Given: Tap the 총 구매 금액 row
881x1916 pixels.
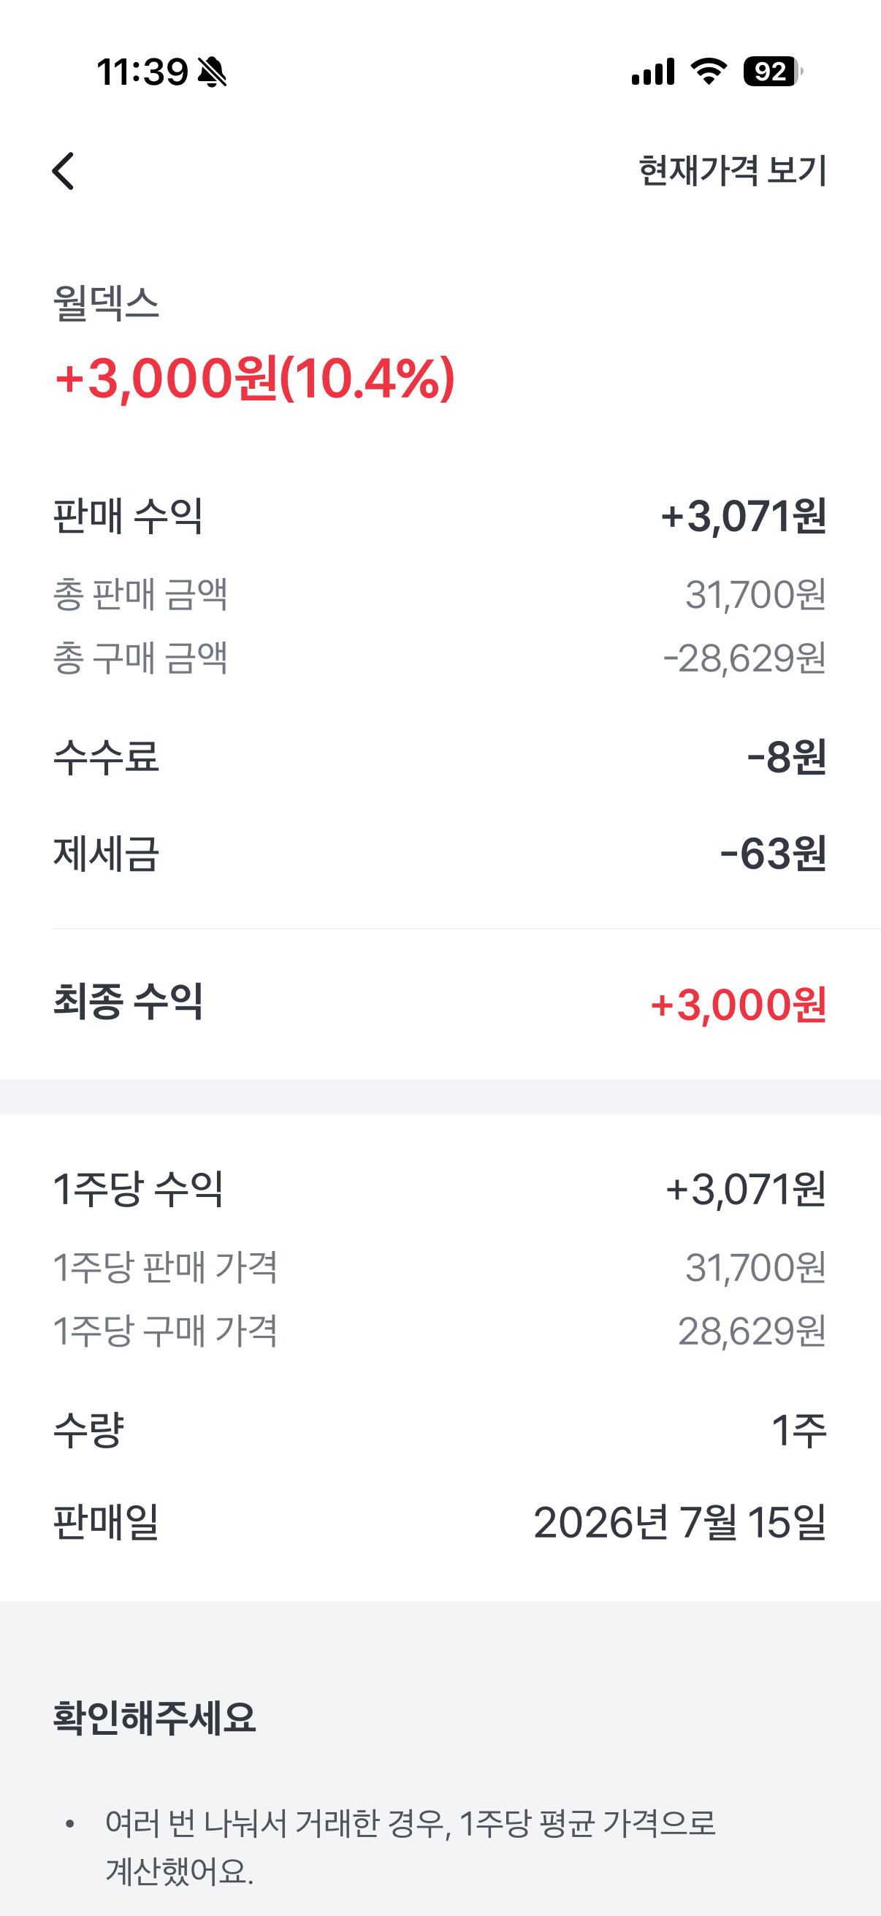Looking at the screenshot, I should [440, 658].
